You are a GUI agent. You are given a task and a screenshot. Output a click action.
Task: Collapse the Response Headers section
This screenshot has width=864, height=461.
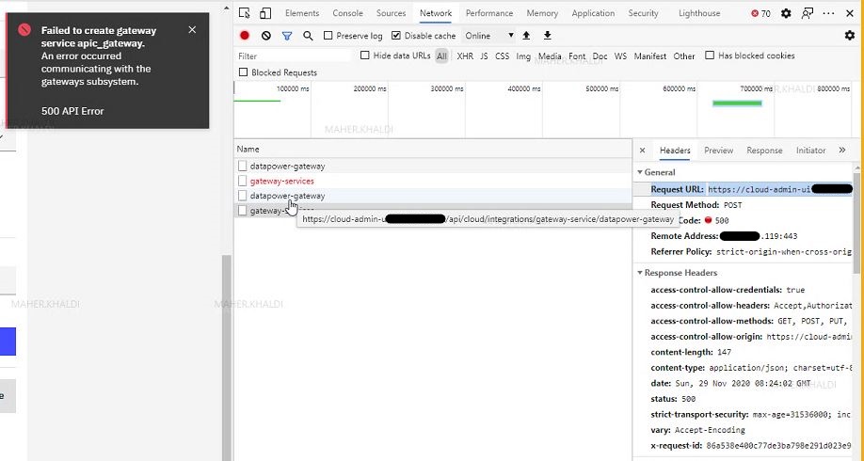click(x=640, y=273)
